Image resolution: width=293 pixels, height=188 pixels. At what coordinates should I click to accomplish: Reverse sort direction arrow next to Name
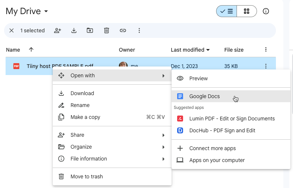(x=31, y=49)
